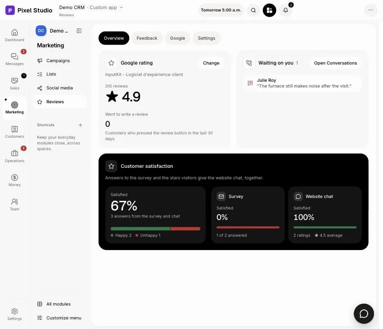
Task: Open the floating chat bubble
Action: tap(364, 314)
